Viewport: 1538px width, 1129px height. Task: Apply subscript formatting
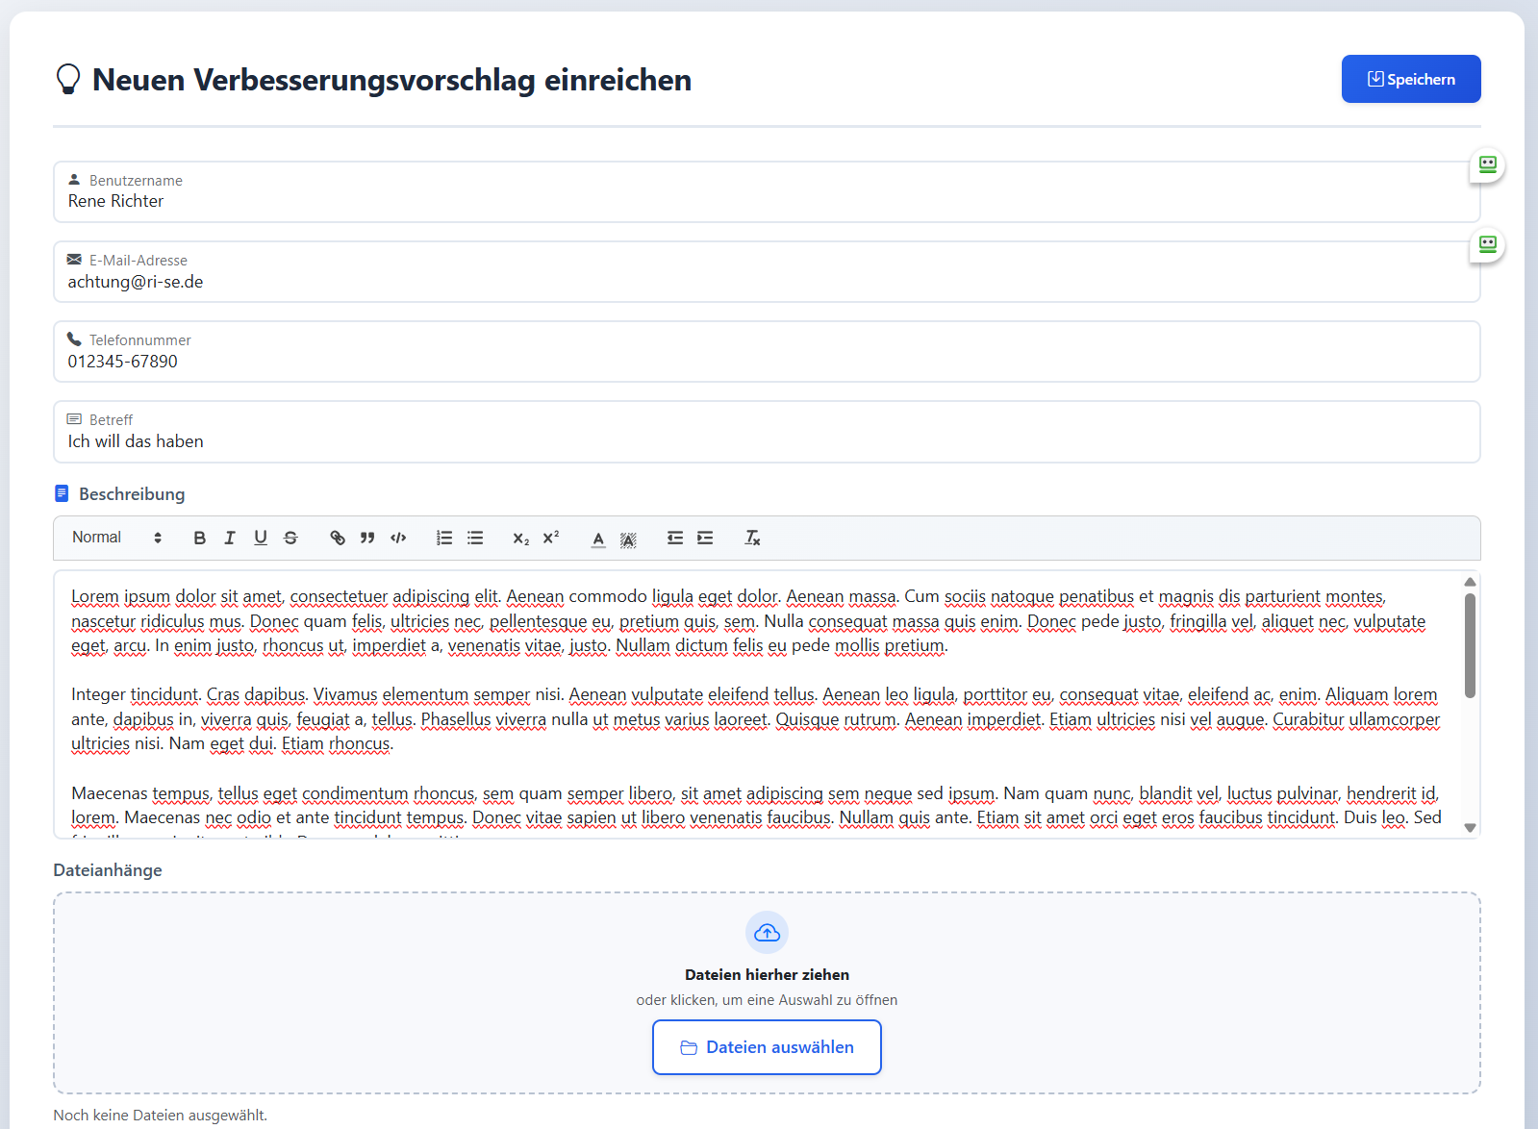pos(521,538)
